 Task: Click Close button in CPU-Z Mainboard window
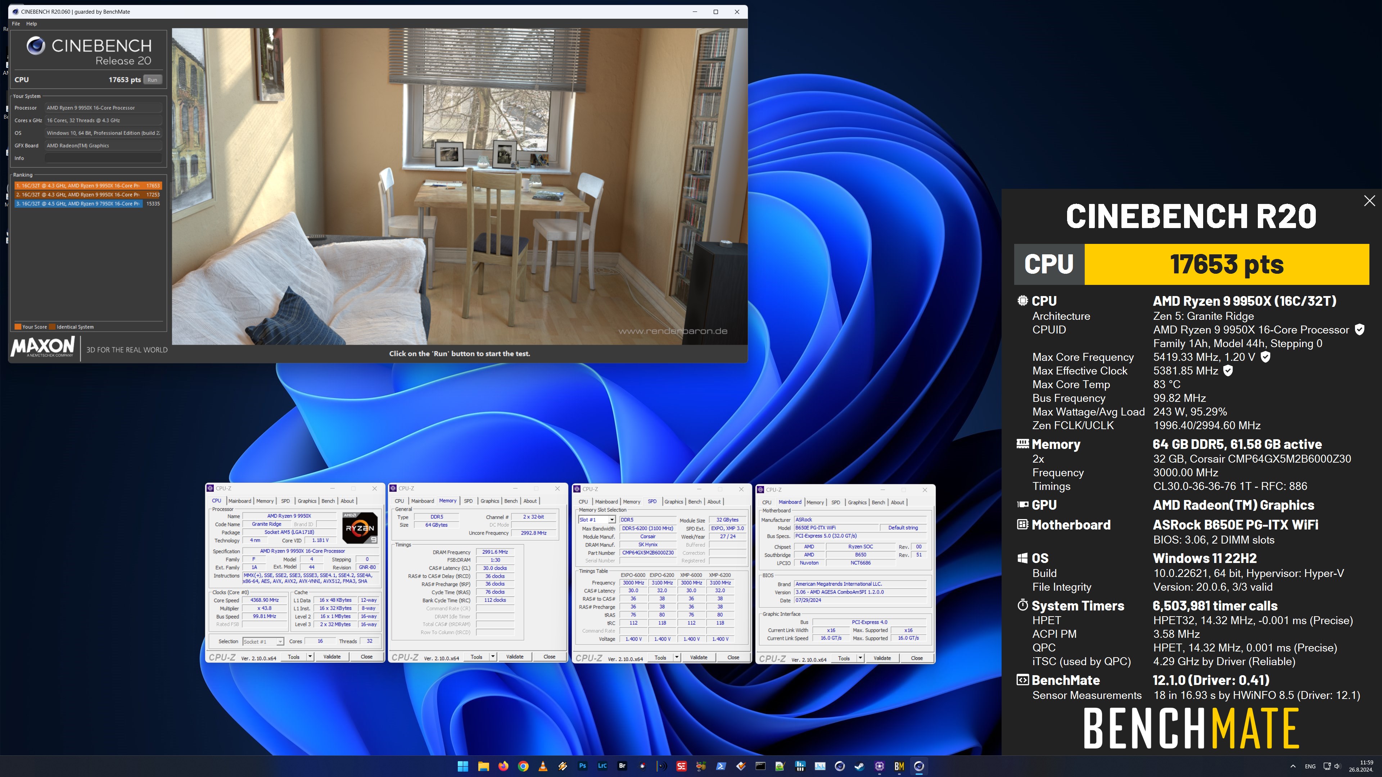(x=916, y=658)
